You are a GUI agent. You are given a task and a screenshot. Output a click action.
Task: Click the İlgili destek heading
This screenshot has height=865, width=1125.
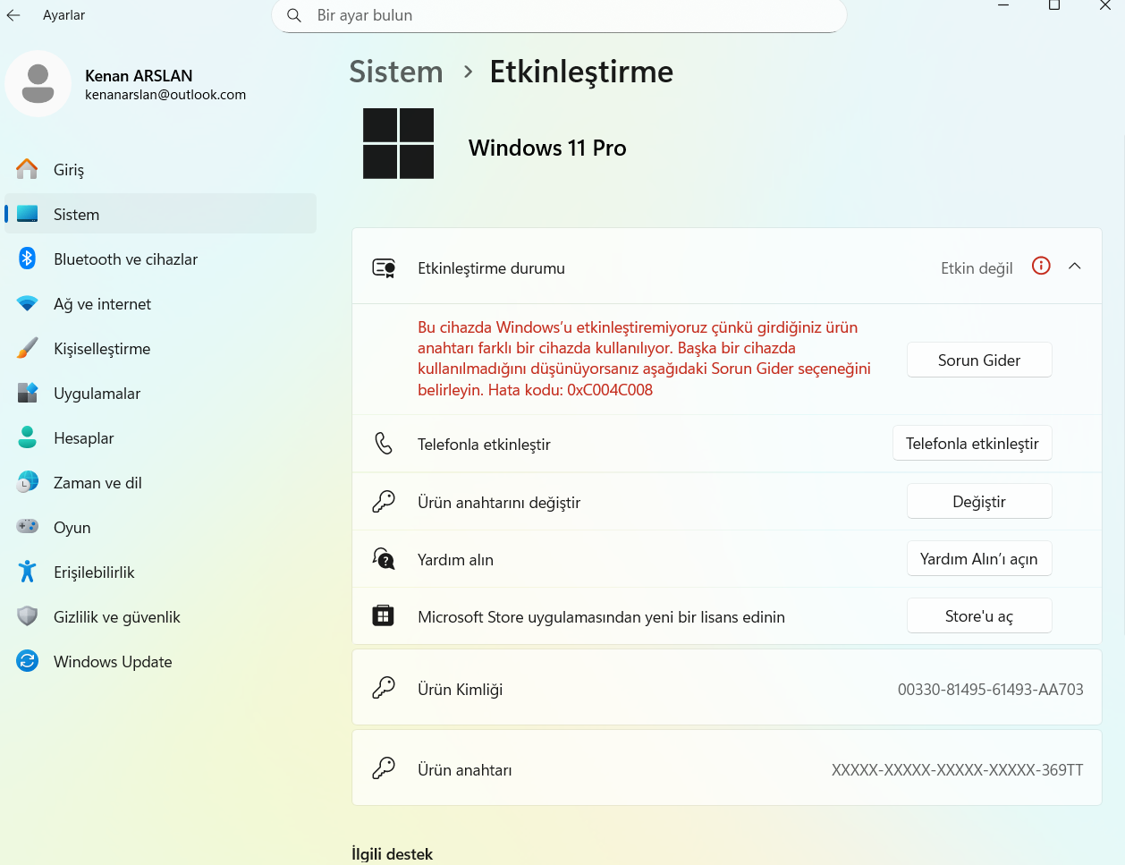392,854
